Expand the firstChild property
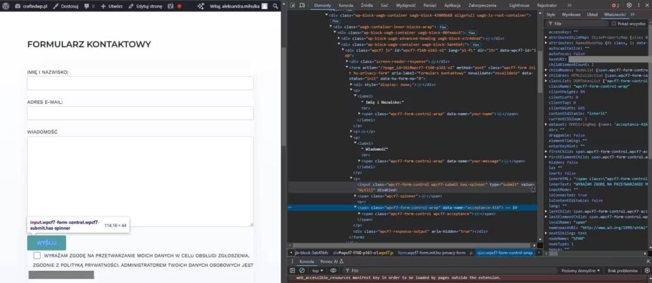 (x=546, y=152)
